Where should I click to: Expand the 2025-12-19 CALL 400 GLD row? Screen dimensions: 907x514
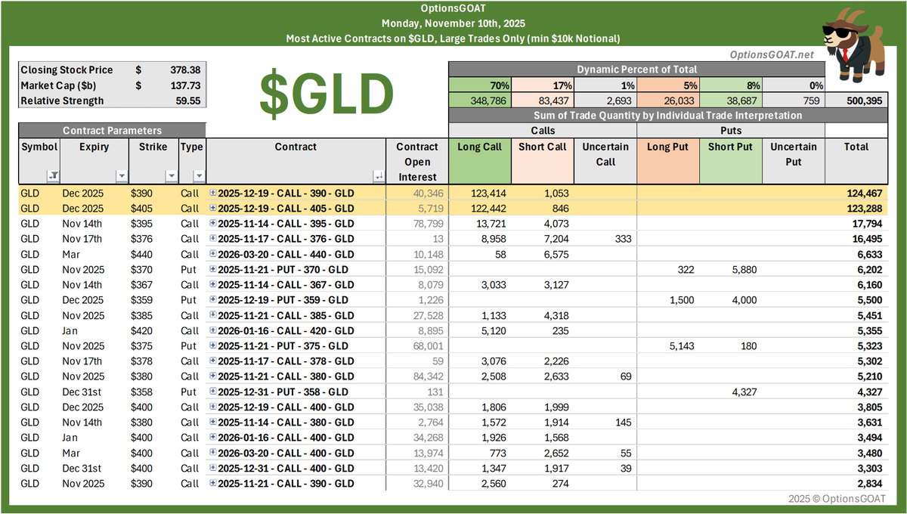(213, 407)
